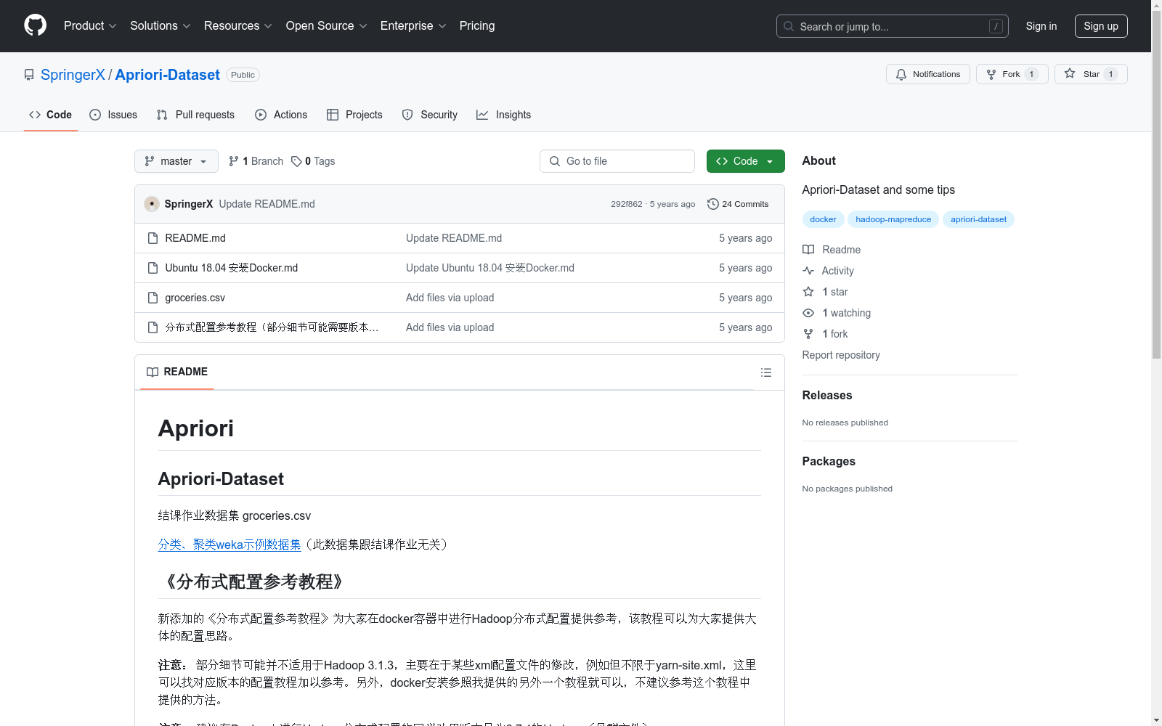Select the hadoop-mapreduce topic tag
Viewport: 1162px width, 726px height.
893,219
